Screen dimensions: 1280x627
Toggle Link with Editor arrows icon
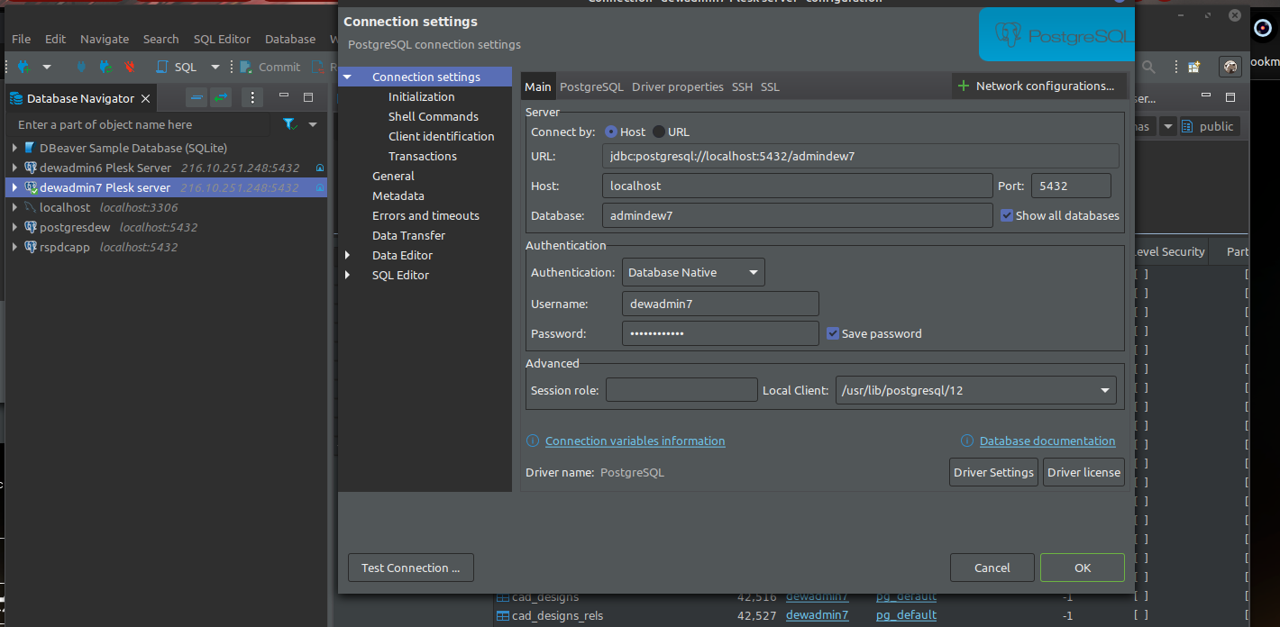coord(221,97)
